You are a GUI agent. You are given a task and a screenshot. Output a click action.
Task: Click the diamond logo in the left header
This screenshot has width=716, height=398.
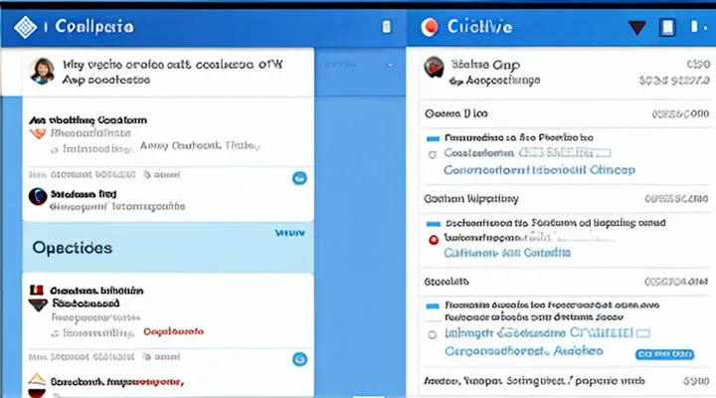point(27,26)
